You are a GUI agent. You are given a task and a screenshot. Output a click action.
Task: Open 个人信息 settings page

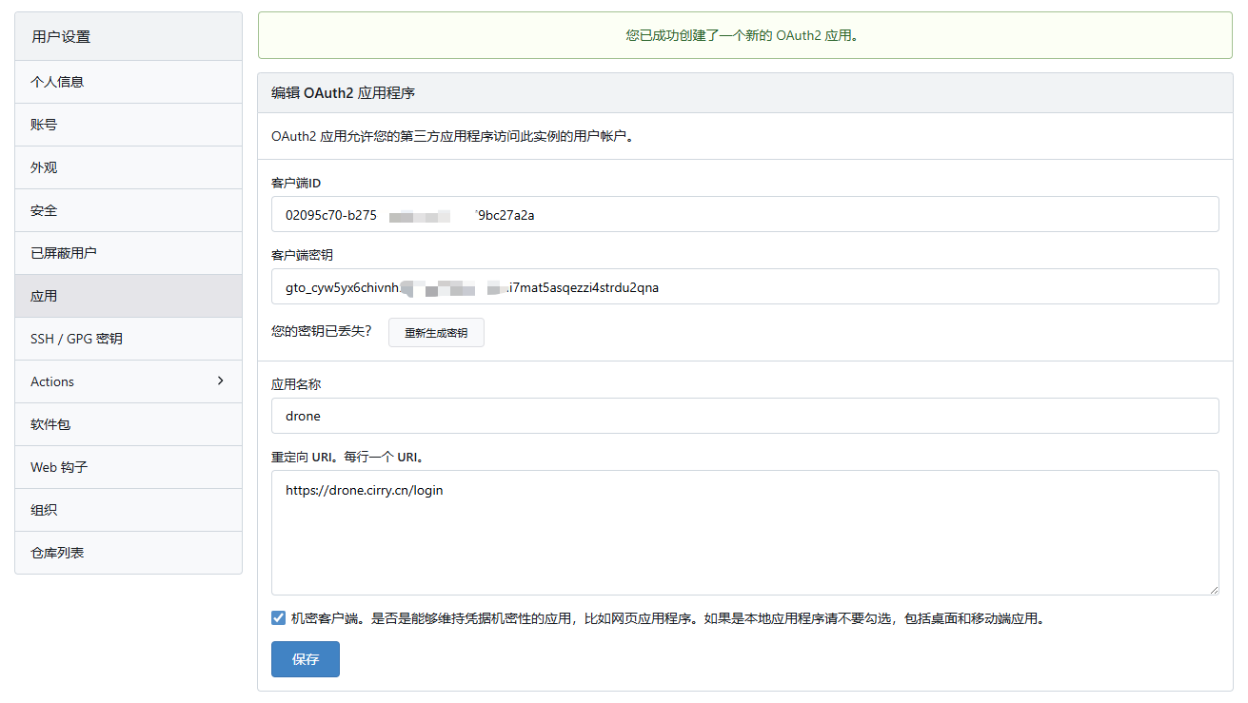click(57, 82)
